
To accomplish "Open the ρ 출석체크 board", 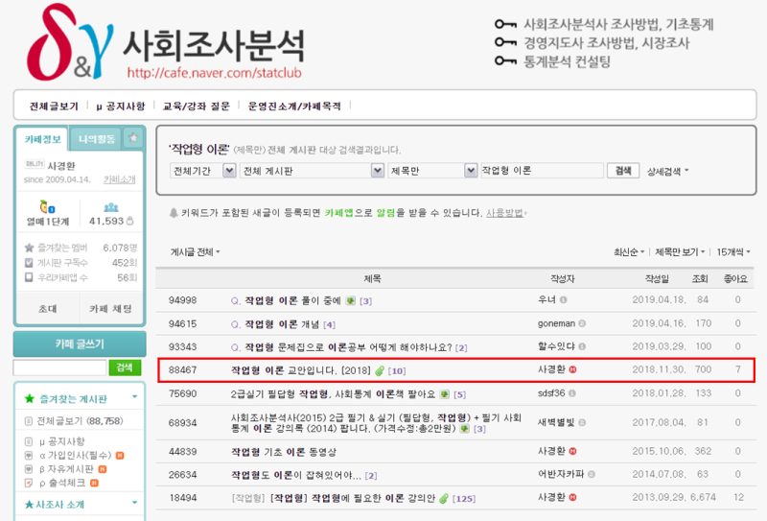I will [62, 483].
